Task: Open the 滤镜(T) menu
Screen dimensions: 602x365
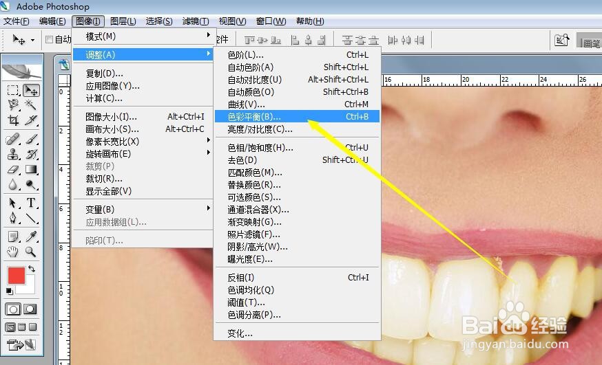Action: point(196,21)
